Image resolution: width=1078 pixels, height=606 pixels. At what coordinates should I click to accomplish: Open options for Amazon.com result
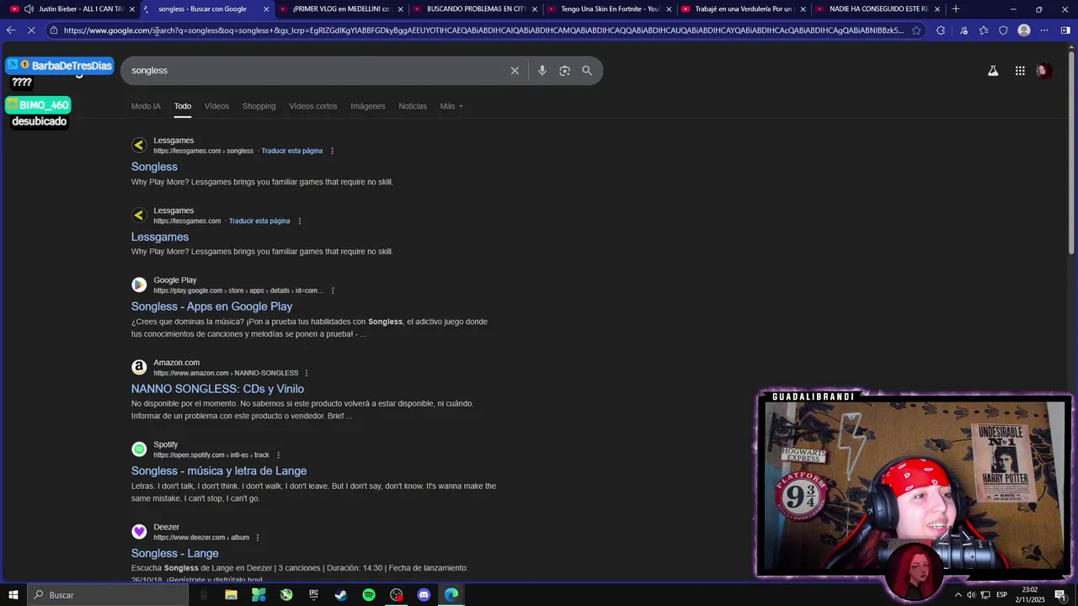pyautogui.click(x=306, y=373)
